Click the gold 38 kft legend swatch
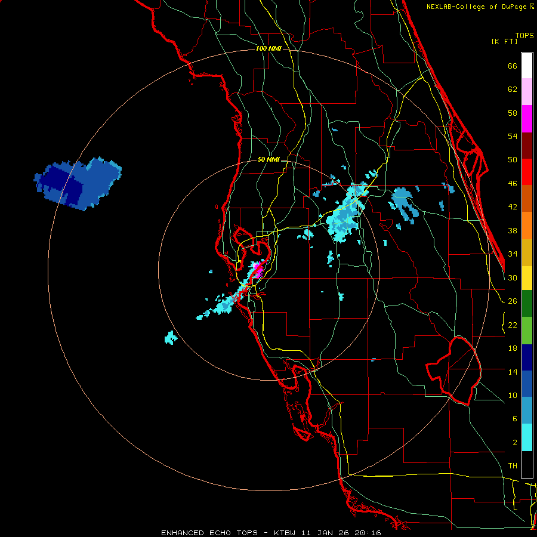Viewport: 537px width, 537px height. coord(527,252)
